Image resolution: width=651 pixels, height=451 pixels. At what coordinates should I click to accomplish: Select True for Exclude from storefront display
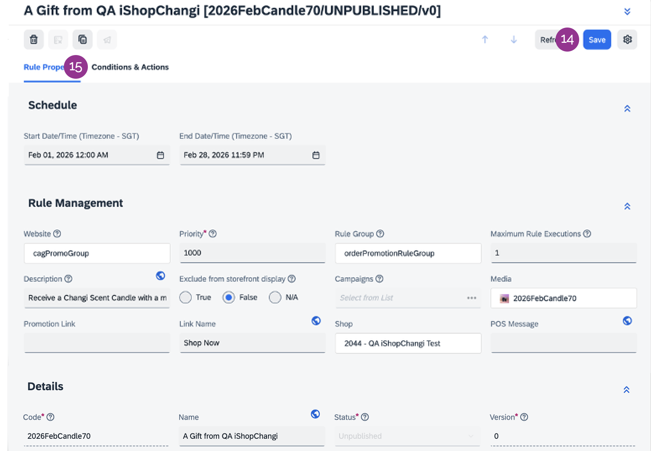point(186,297)
